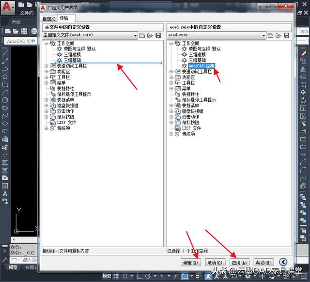310x282 pixels.
Task: Click New file icon in quick access bar
Action: click(21, 4)
